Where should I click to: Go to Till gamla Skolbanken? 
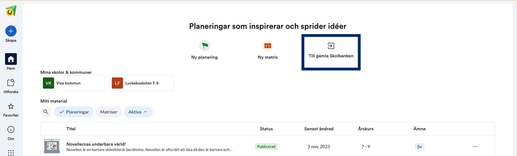[x=331, y=52]
